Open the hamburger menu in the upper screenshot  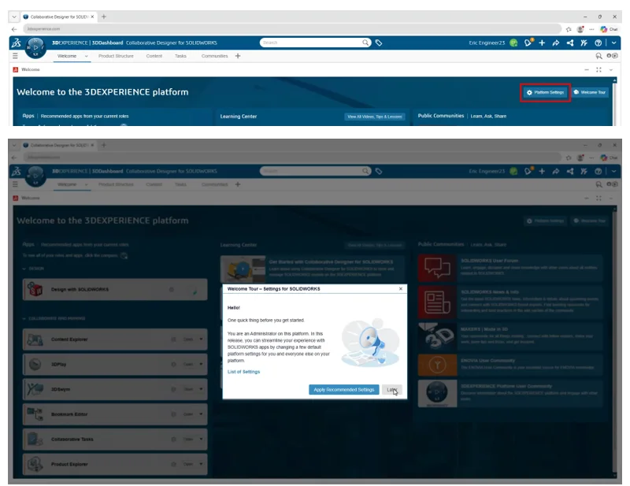pos(15,56)
